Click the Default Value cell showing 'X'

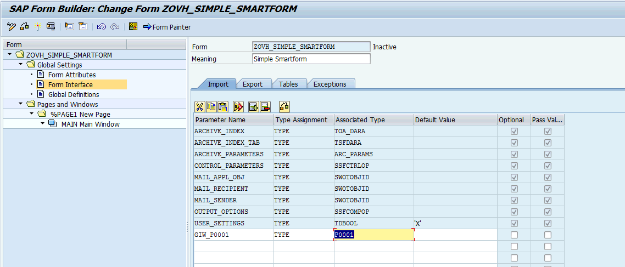456,223
